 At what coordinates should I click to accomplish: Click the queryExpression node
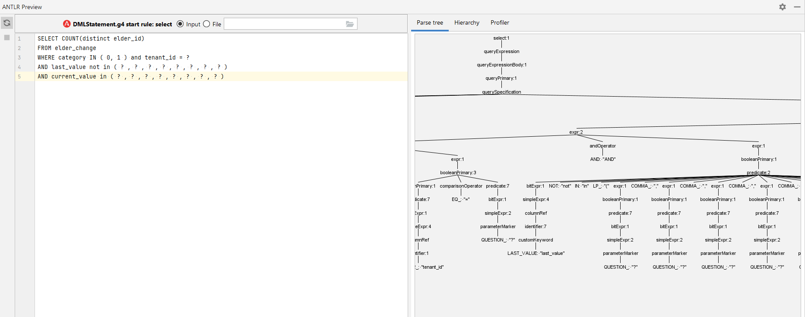[501, 51]
